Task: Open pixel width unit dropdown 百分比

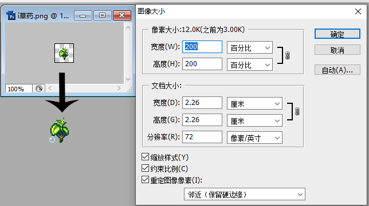Action: click(250, 47)
